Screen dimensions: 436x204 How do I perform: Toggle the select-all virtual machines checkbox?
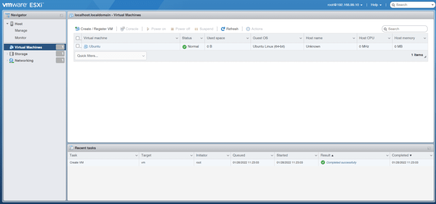78,38
